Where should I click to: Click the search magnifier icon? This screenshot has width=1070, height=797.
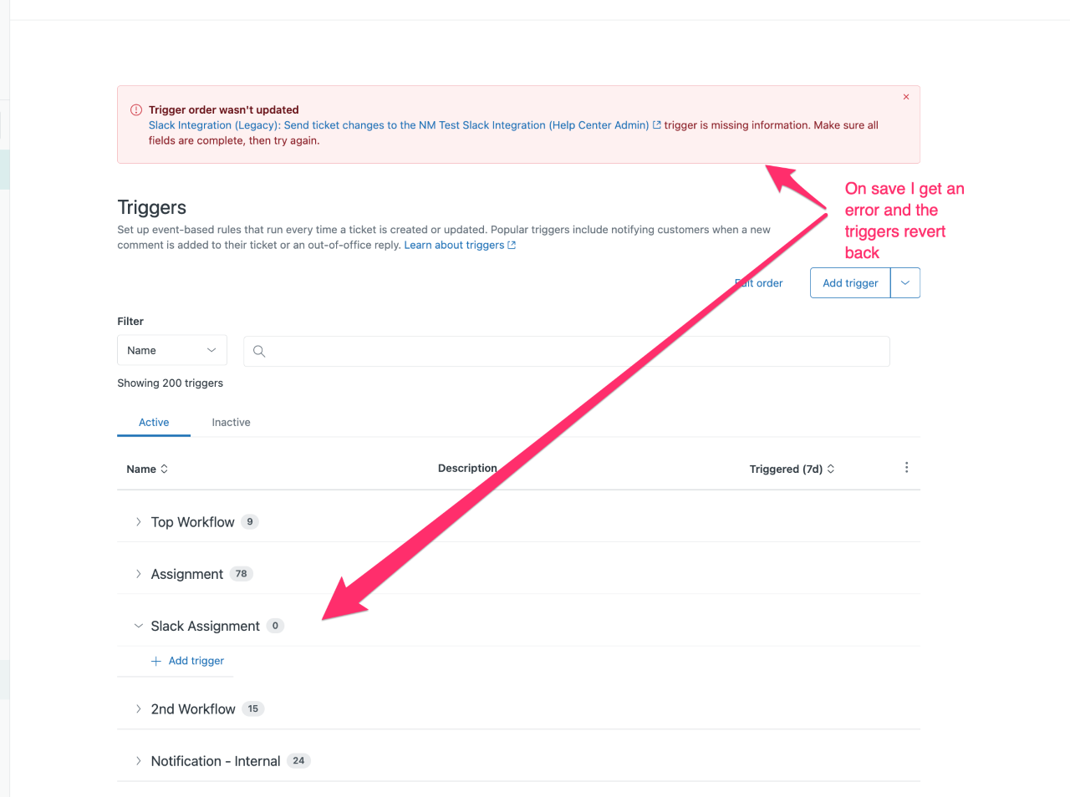point(259,351)
